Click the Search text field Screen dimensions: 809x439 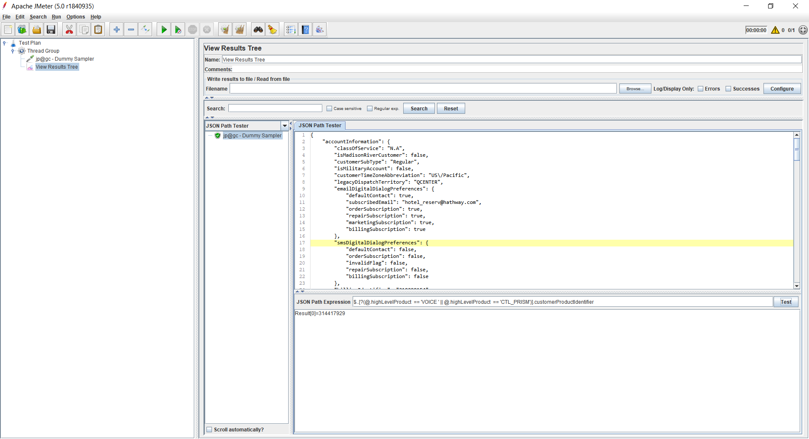click(275, 109)
